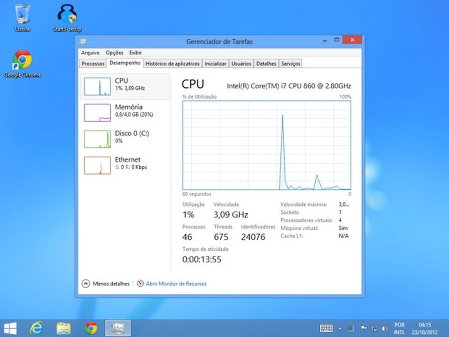Open the Opções menu

(x=114, y=53)
